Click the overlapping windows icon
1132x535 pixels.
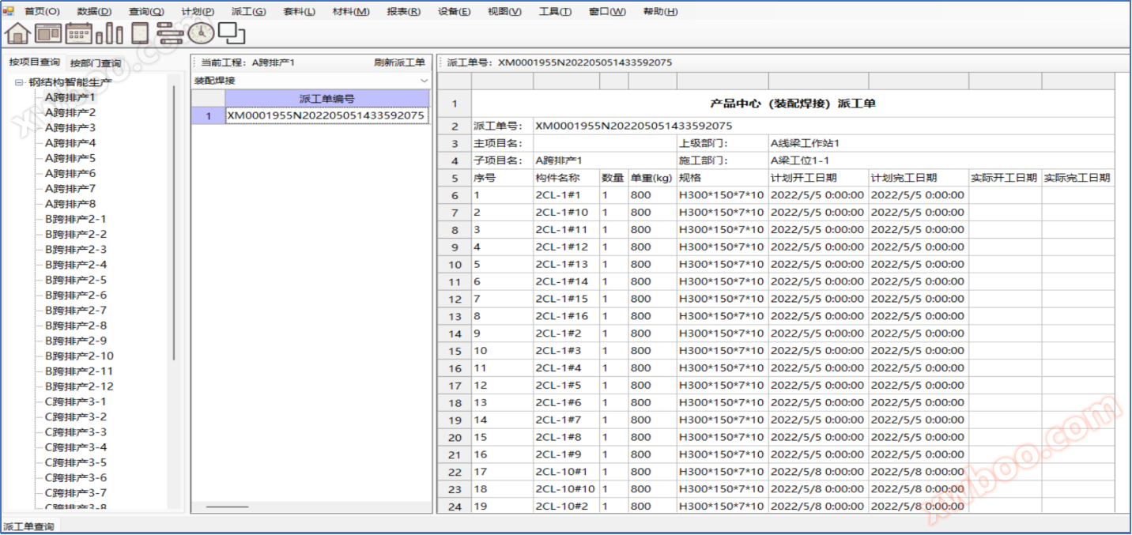(x=232, y=33)
